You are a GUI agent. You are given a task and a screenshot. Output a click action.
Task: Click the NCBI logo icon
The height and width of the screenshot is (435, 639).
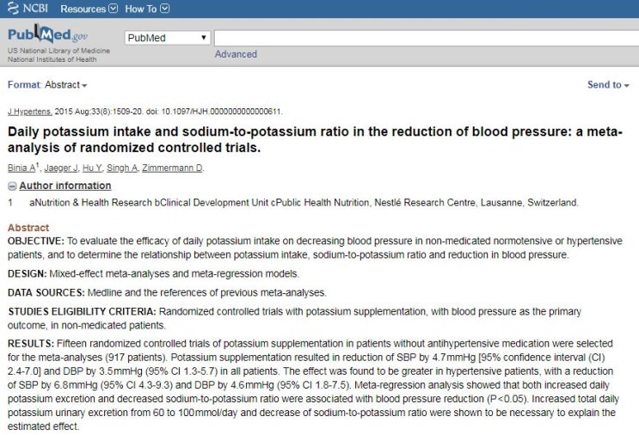(13, 8)
